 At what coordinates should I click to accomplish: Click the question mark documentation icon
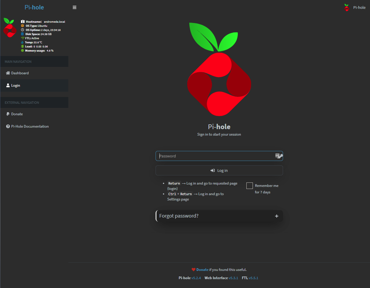point(8,126)
